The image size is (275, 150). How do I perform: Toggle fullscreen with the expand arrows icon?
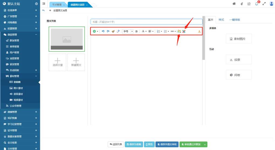pyautogui.click(x=264, y=4)
